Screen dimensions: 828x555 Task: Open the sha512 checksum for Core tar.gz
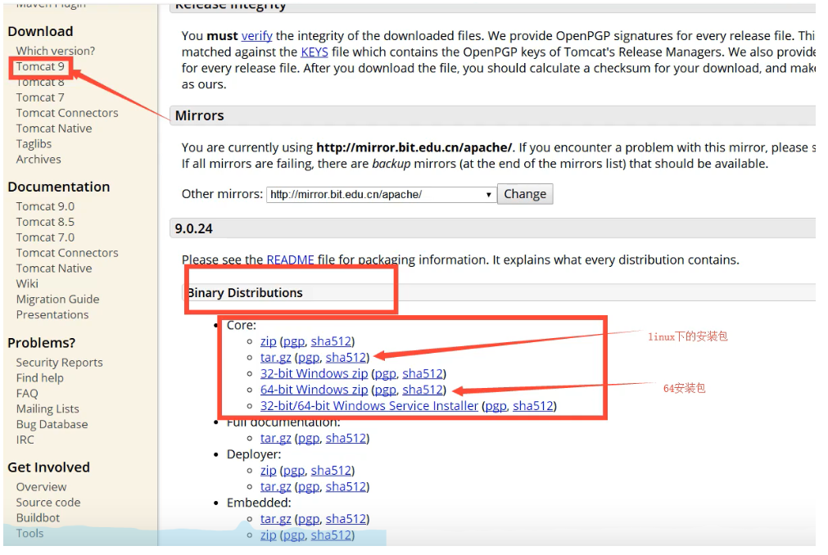[x=346, y=358]
